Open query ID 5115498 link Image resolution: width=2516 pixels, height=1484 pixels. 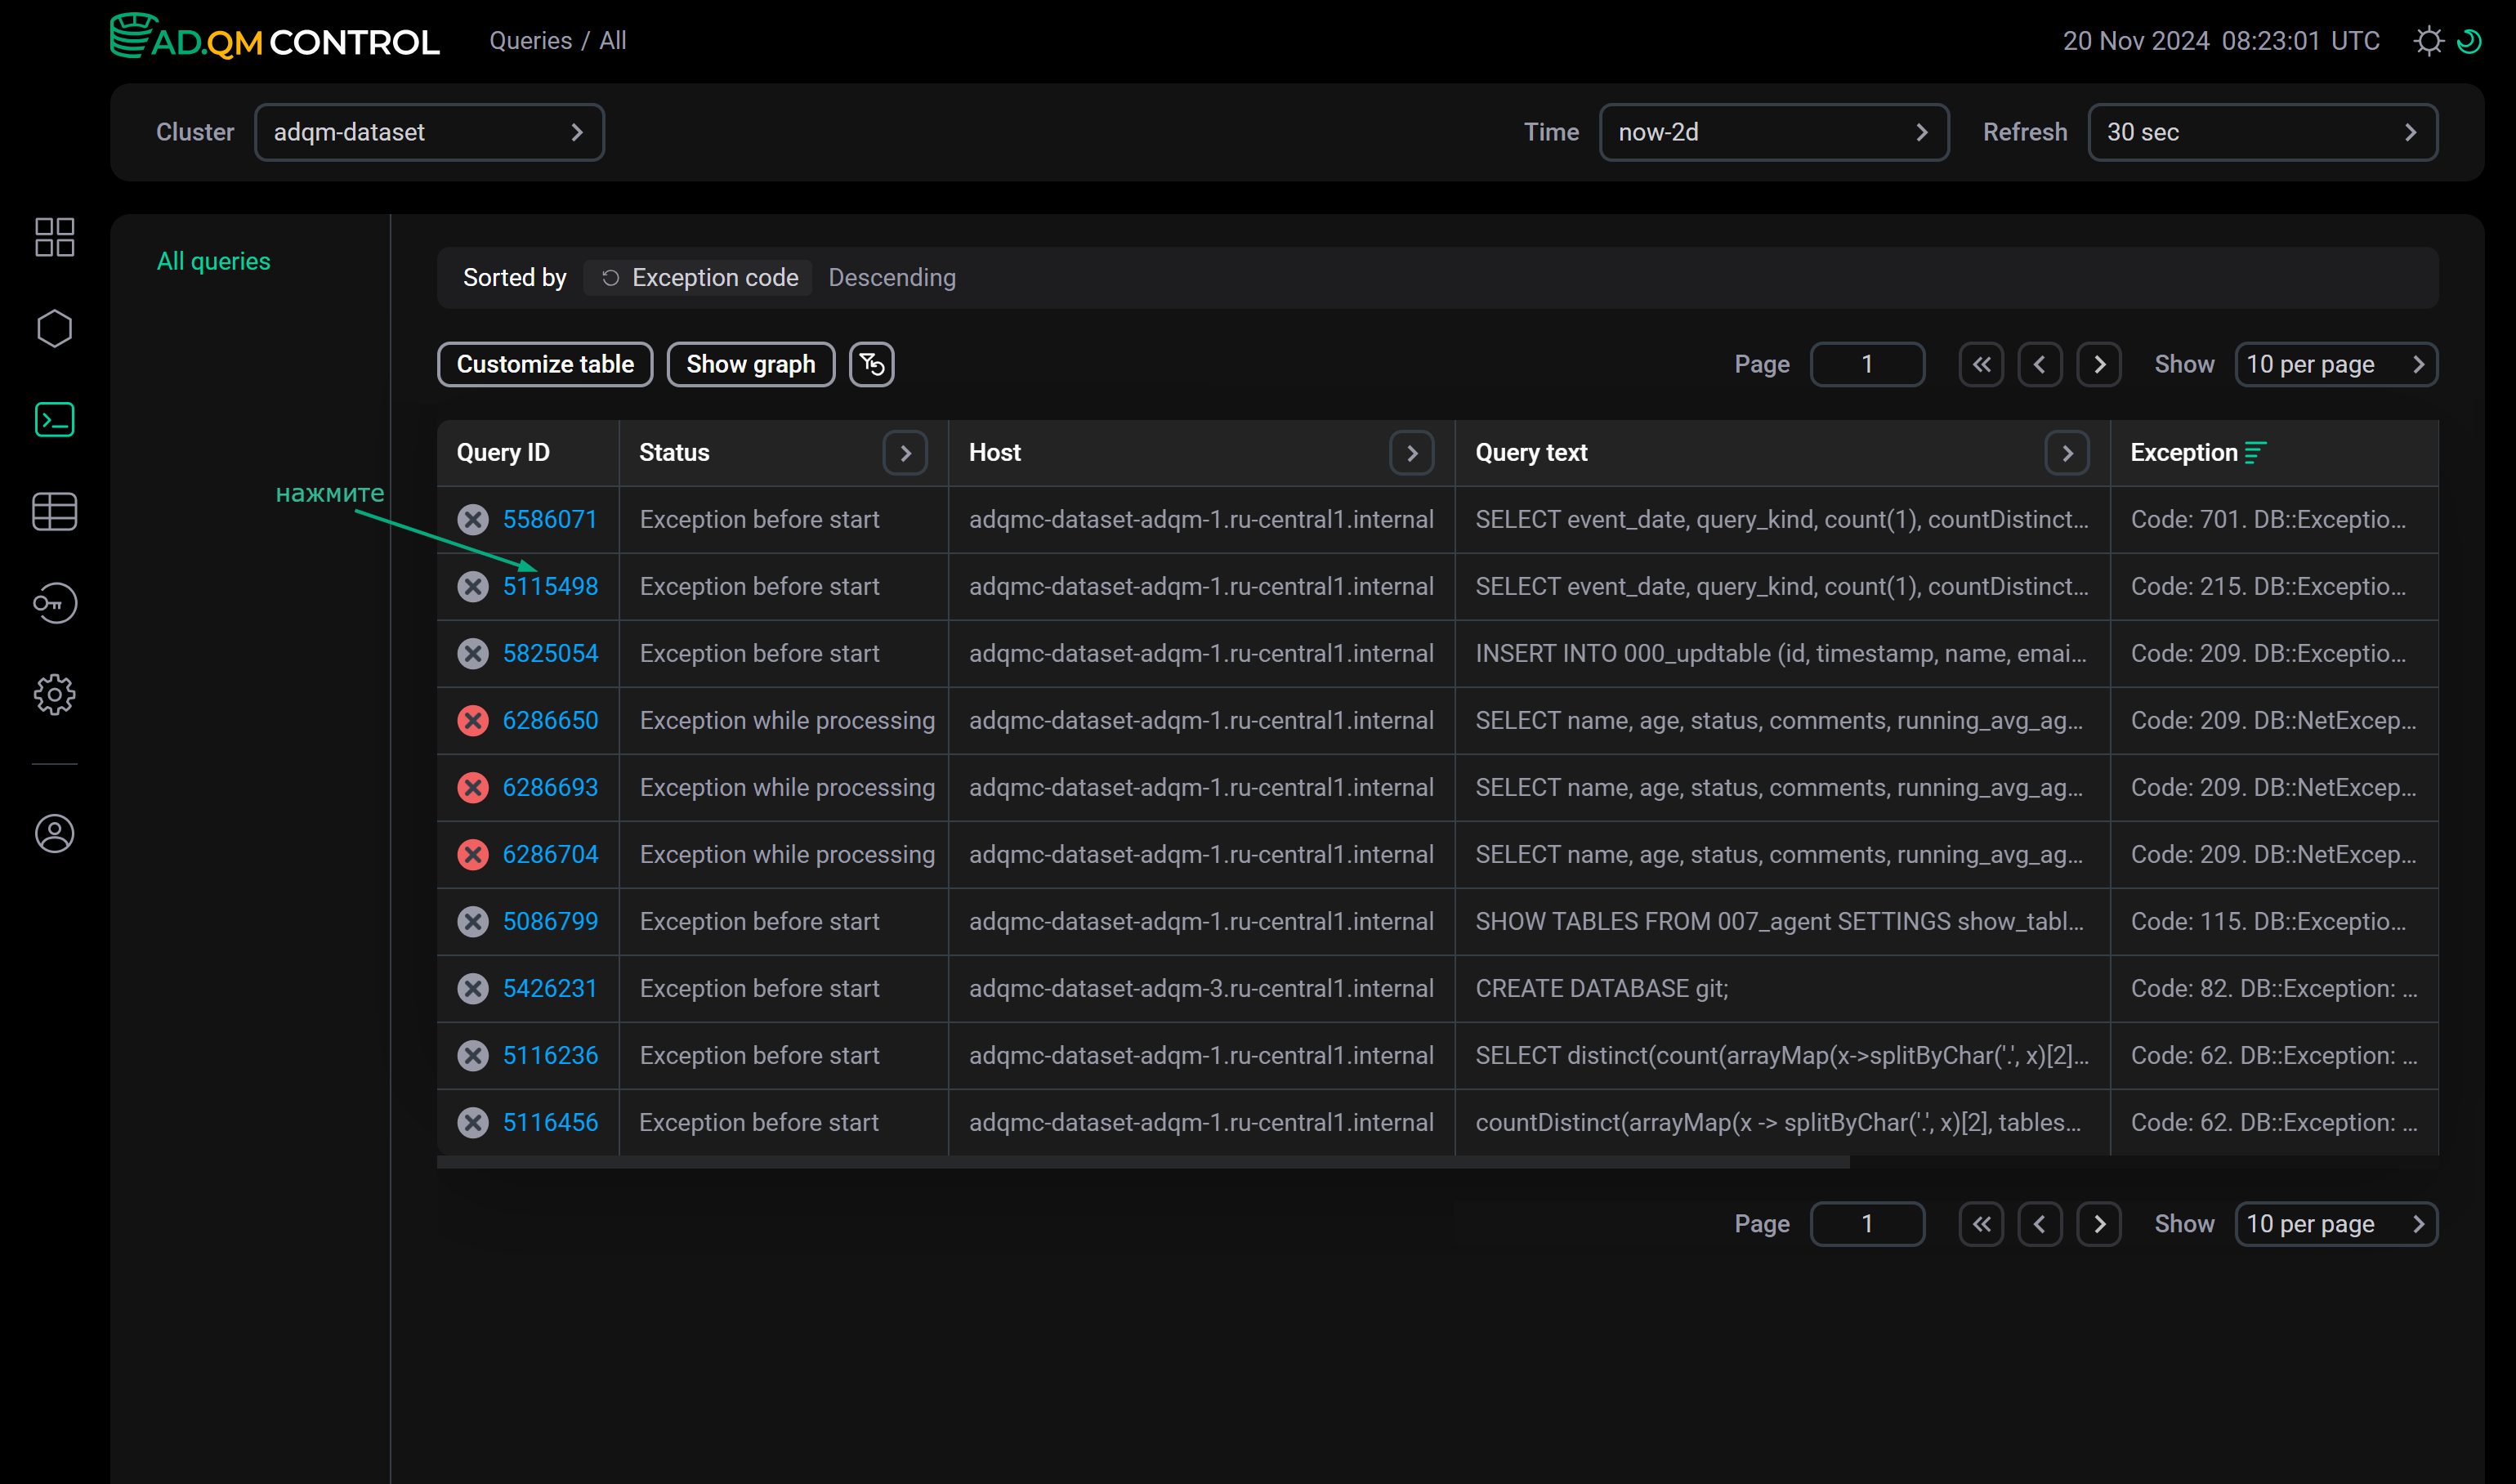550,586
